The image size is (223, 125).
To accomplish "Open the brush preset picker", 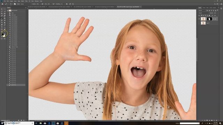I will coord(11,4).
